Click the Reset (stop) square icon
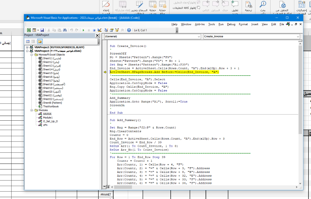This screenshot has height=199, width=311. [94, 30]
